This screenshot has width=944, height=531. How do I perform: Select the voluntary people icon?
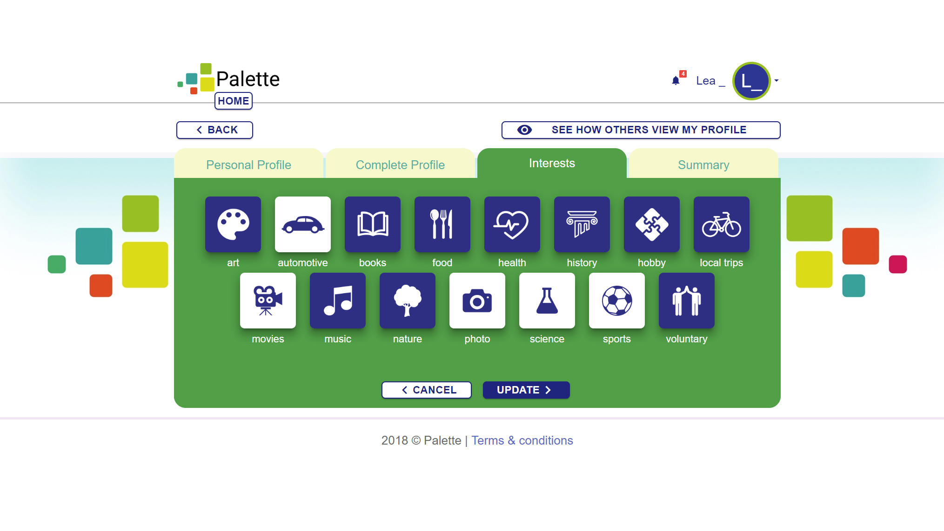click(x=687, y=301)
